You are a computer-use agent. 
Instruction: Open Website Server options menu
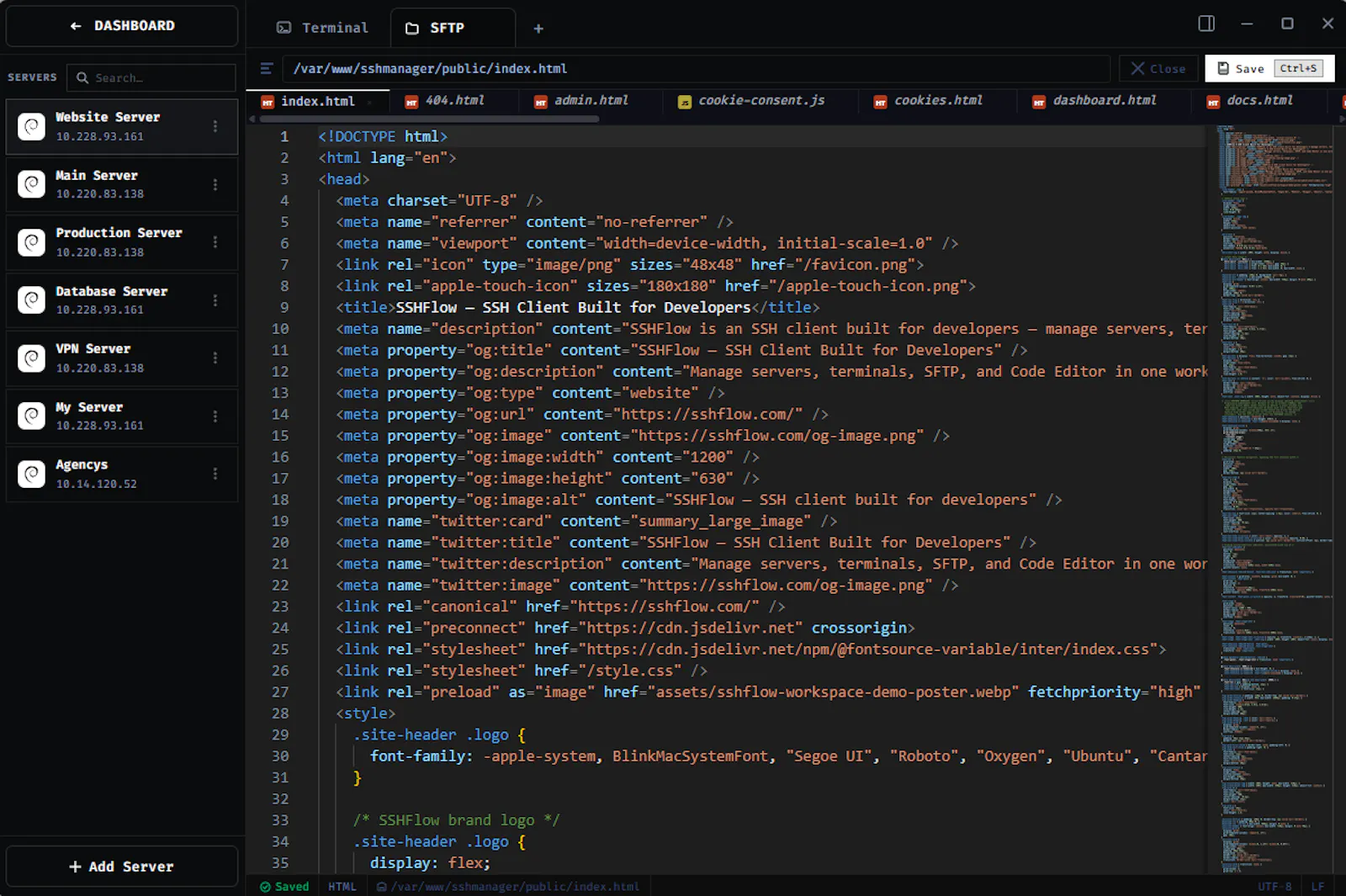coord(215,126)
